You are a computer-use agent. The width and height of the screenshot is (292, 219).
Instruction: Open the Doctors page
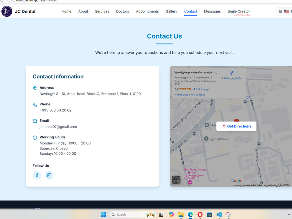[123, 11]
